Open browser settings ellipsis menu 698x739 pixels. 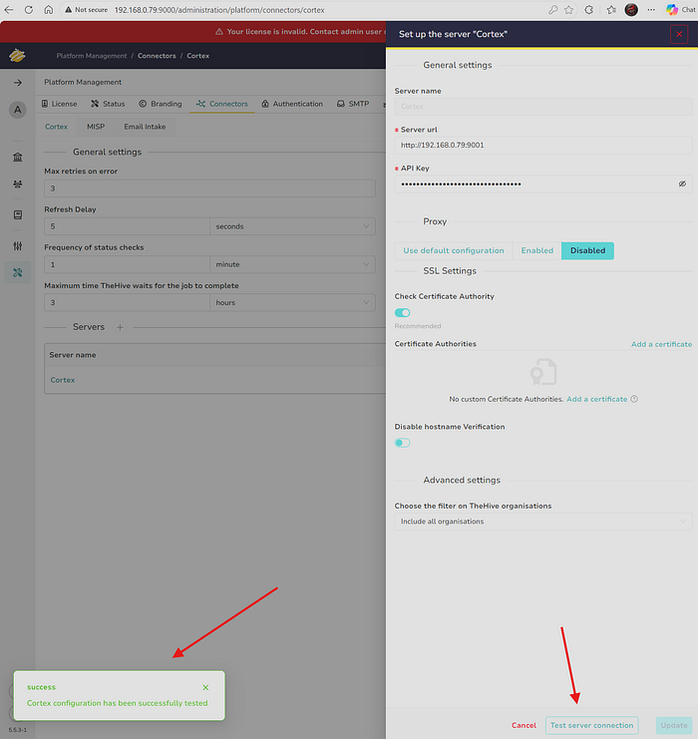pos(651,9)
